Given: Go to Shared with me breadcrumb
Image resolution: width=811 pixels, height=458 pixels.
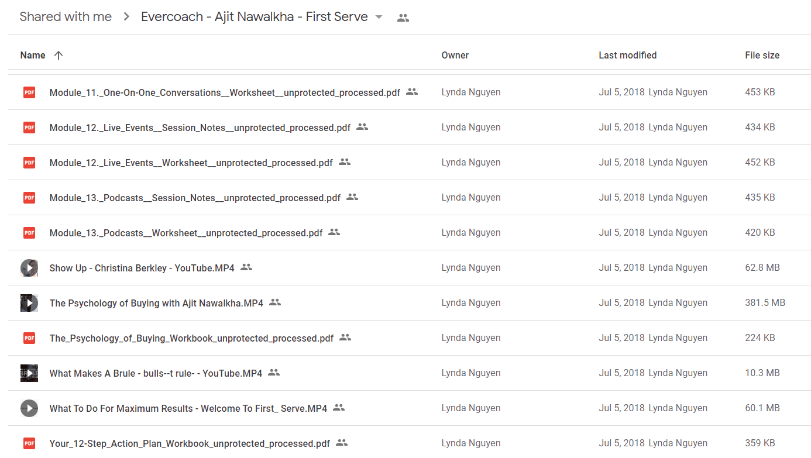Looking at the screenshot, I should tap(66, 16).
